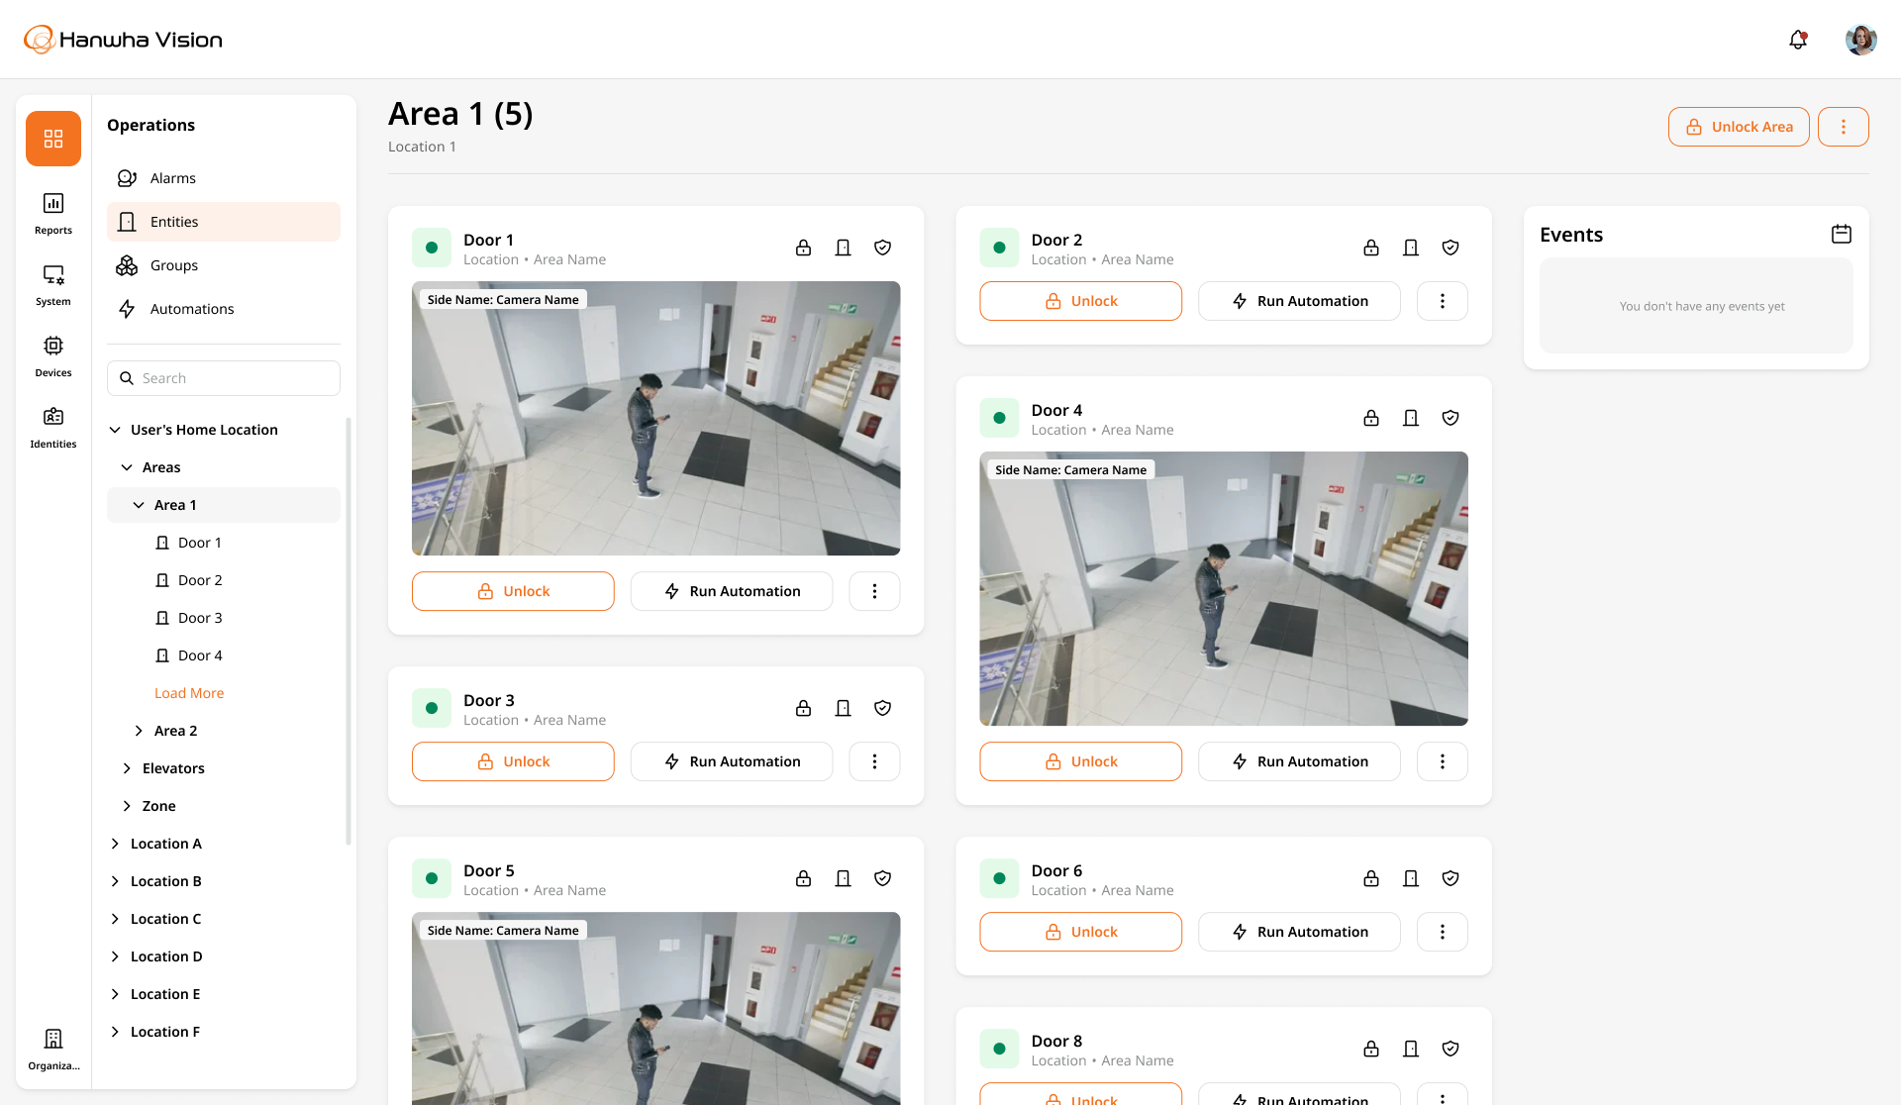The width and height of the screenshot is (1901, 1105).
Task: Expand Location A tree node
Action: (x=115, y=844)
